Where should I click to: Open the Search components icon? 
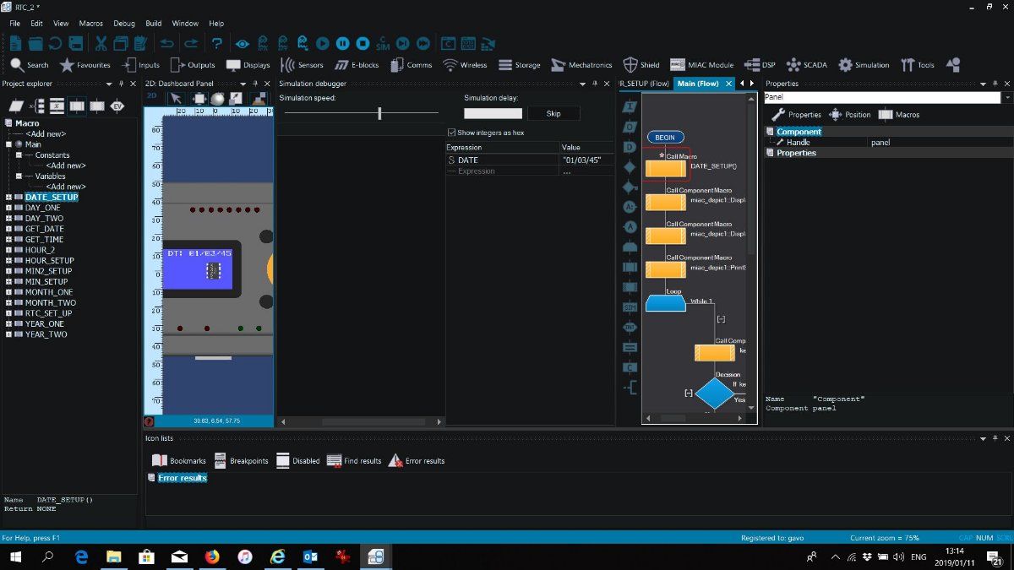tap(30, 65)
